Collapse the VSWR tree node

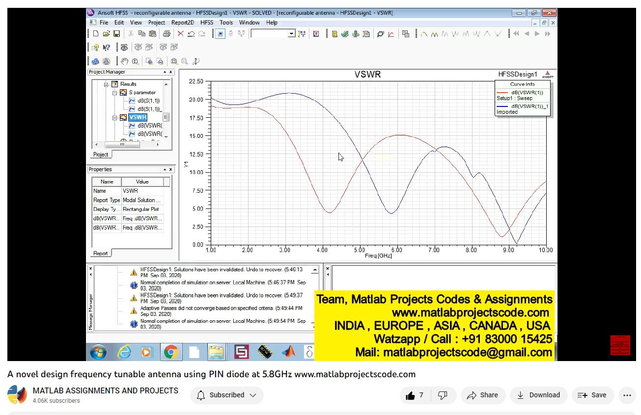[x=114, y=118]
